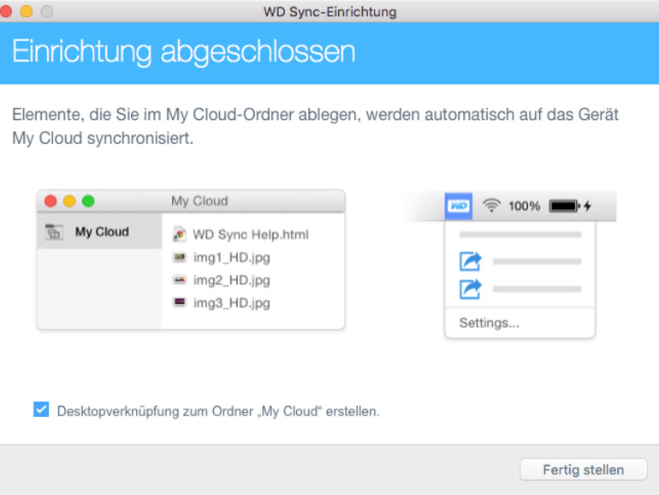Click the Desktopverknüpfung zum Ordner label text
This screenshot has height=495, width=659.
(x=218, y=411)
